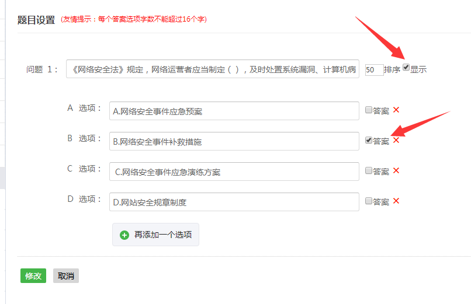
Task: Edit option C field 网络安全事件应急演练方案
Action: pos(234,172)
